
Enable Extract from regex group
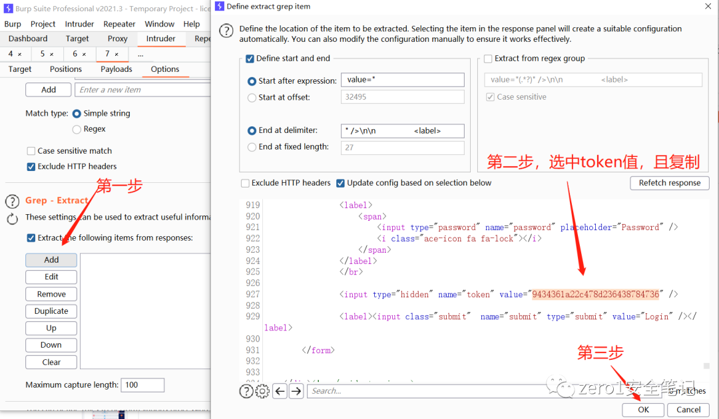pos(489,59)
